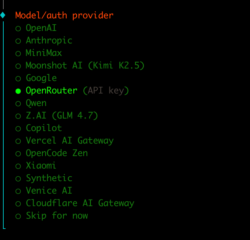Select Google as auth provider
Viewport: 250px width, 240px height.
pyautogui.click(x=41, y=78)
